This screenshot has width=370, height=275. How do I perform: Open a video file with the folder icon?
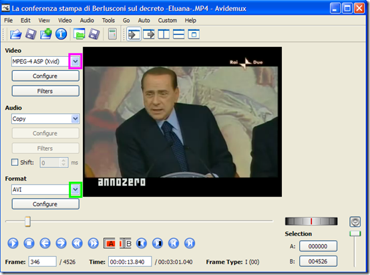(16, 34)
